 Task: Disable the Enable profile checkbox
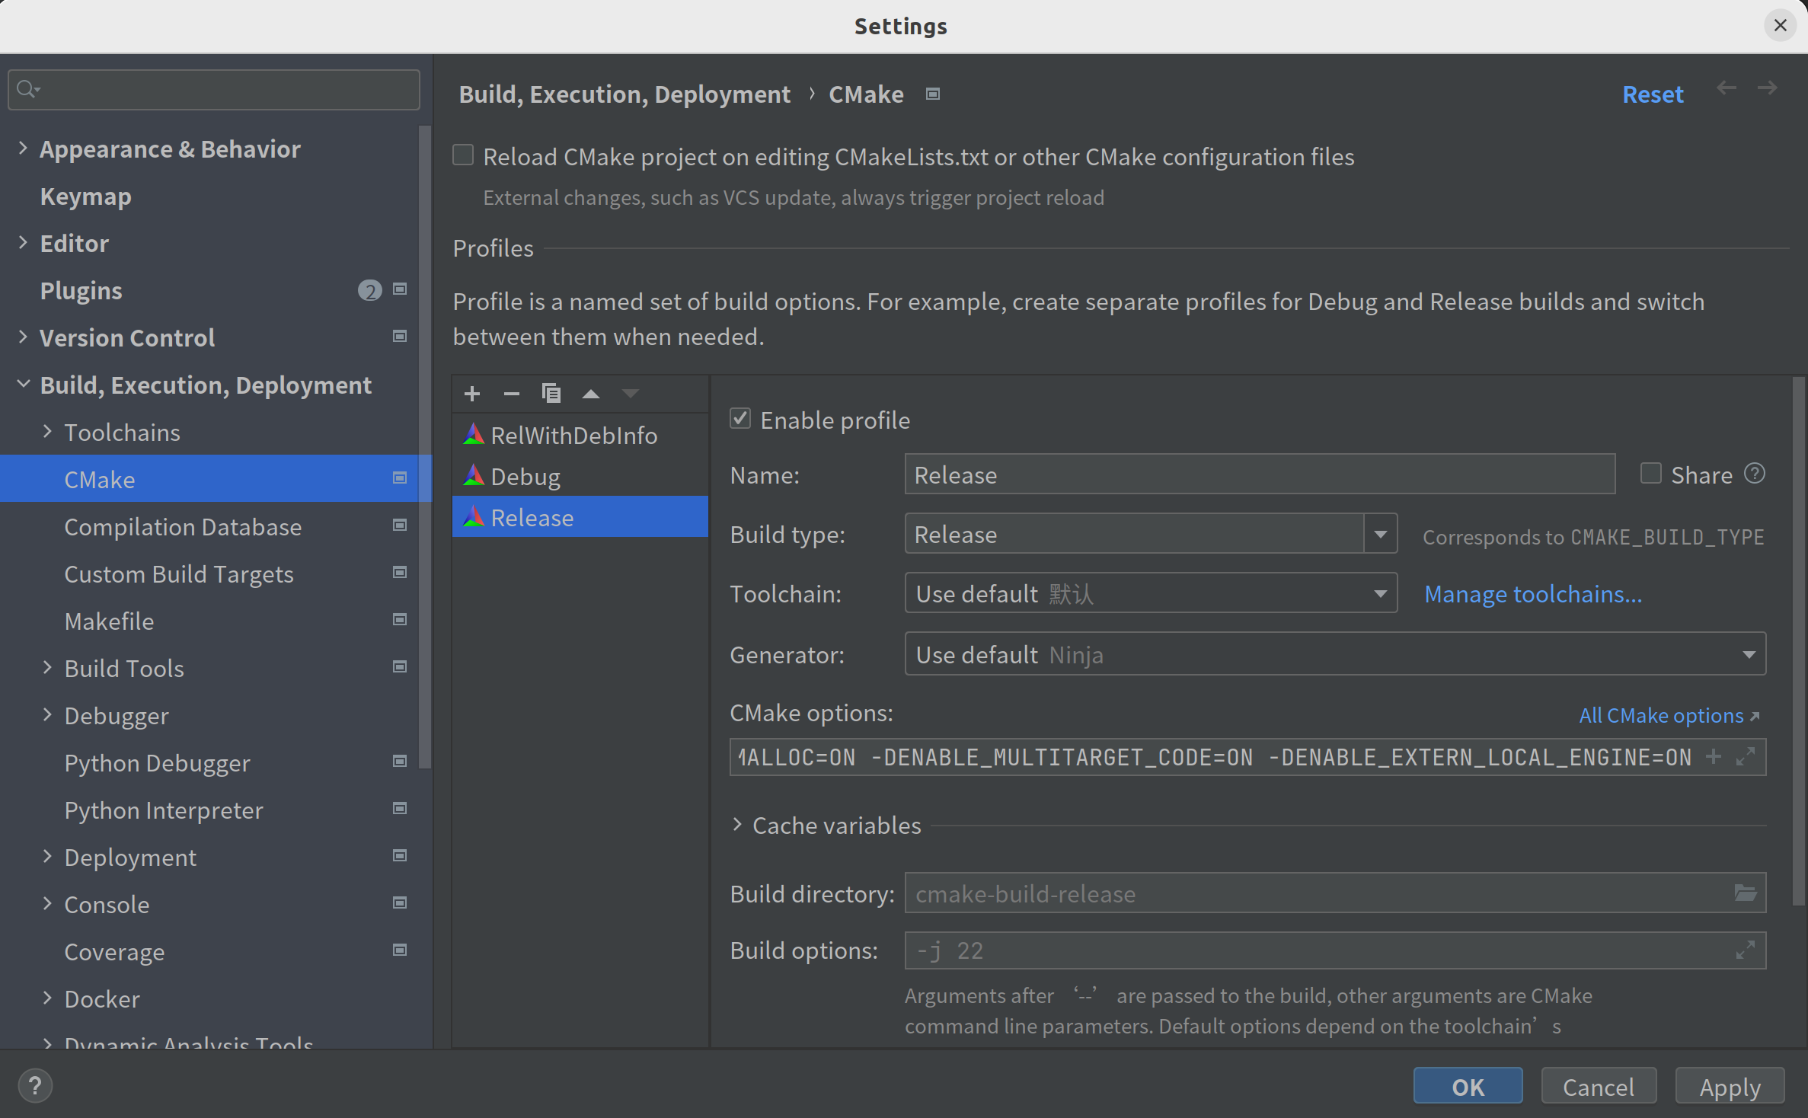(x=739, y=418)
